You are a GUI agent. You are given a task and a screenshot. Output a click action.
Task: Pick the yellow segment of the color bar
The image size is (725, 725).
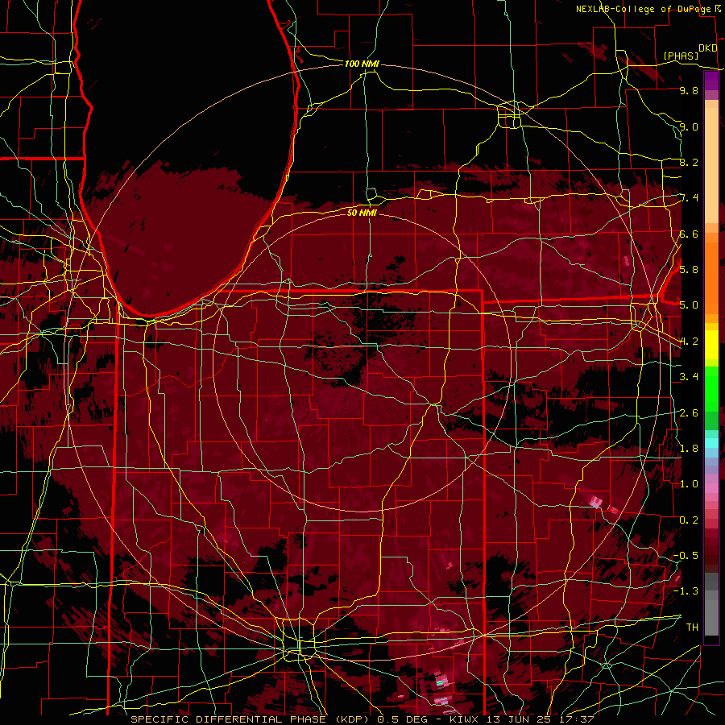click(711, 345)
